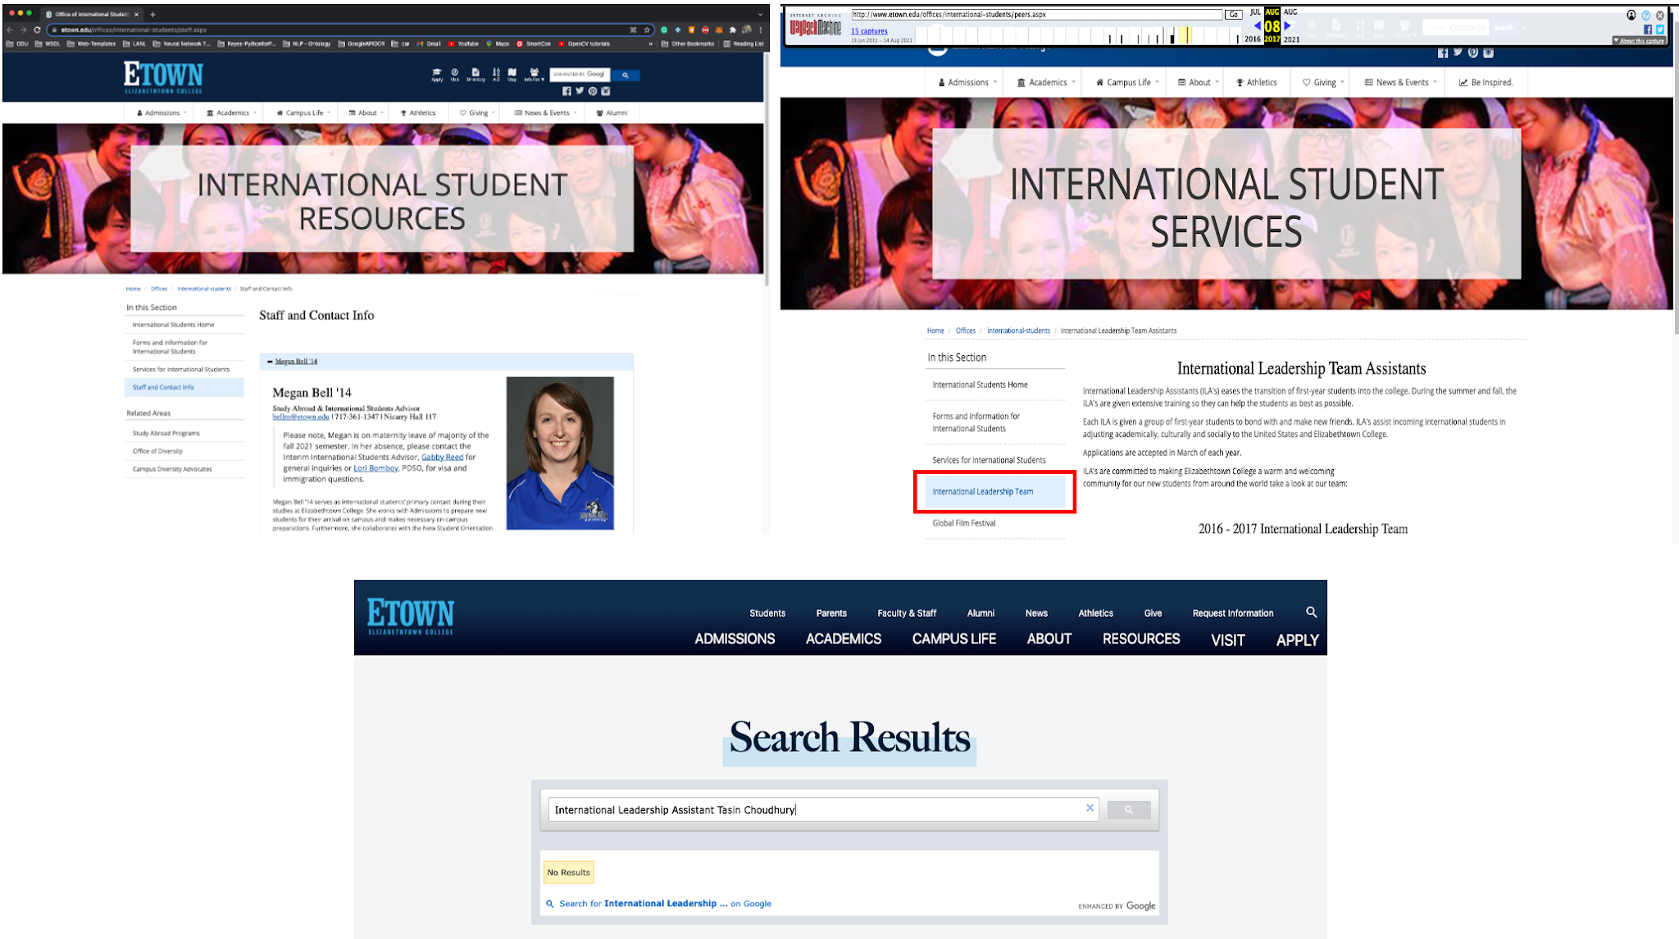Click APPLY in the bottom page main nav

1297,640
